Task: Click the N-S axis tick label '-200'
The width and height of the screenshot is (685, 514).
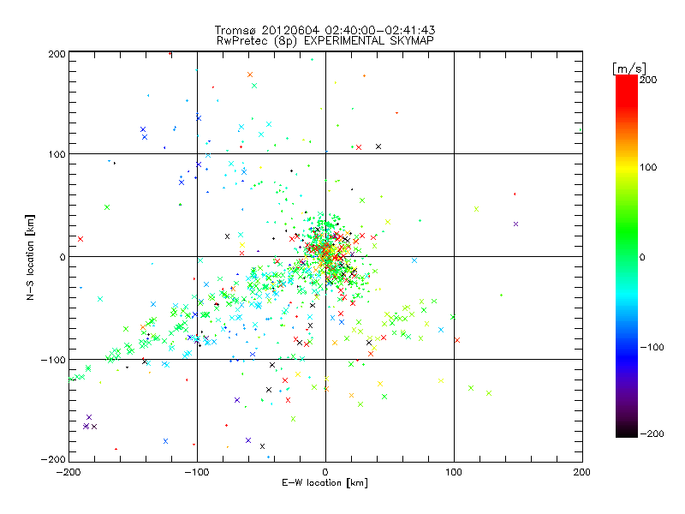Action: tap(53, 459)
